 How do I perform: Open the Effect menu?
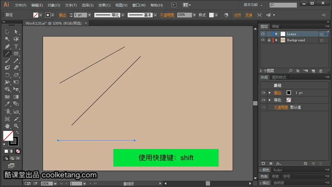[104, 5]
